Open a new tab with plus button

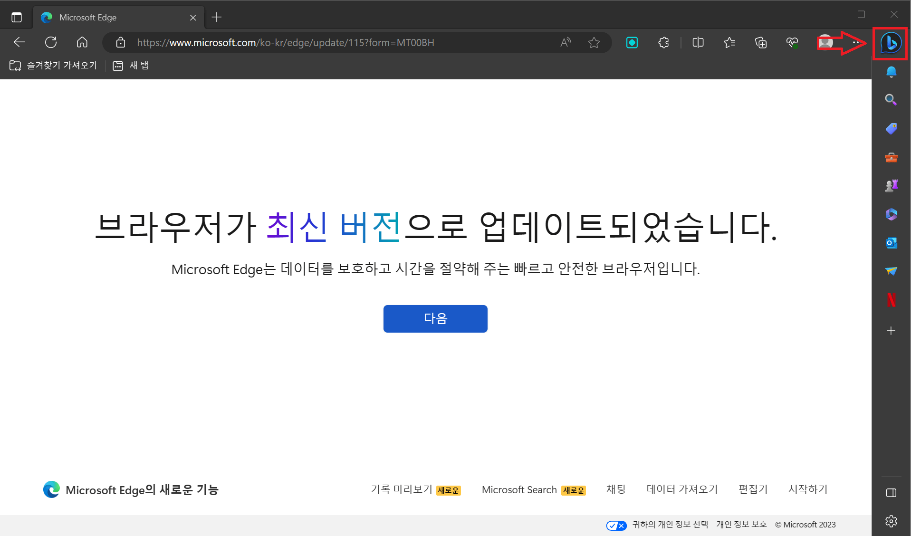(x=217, y=18)
